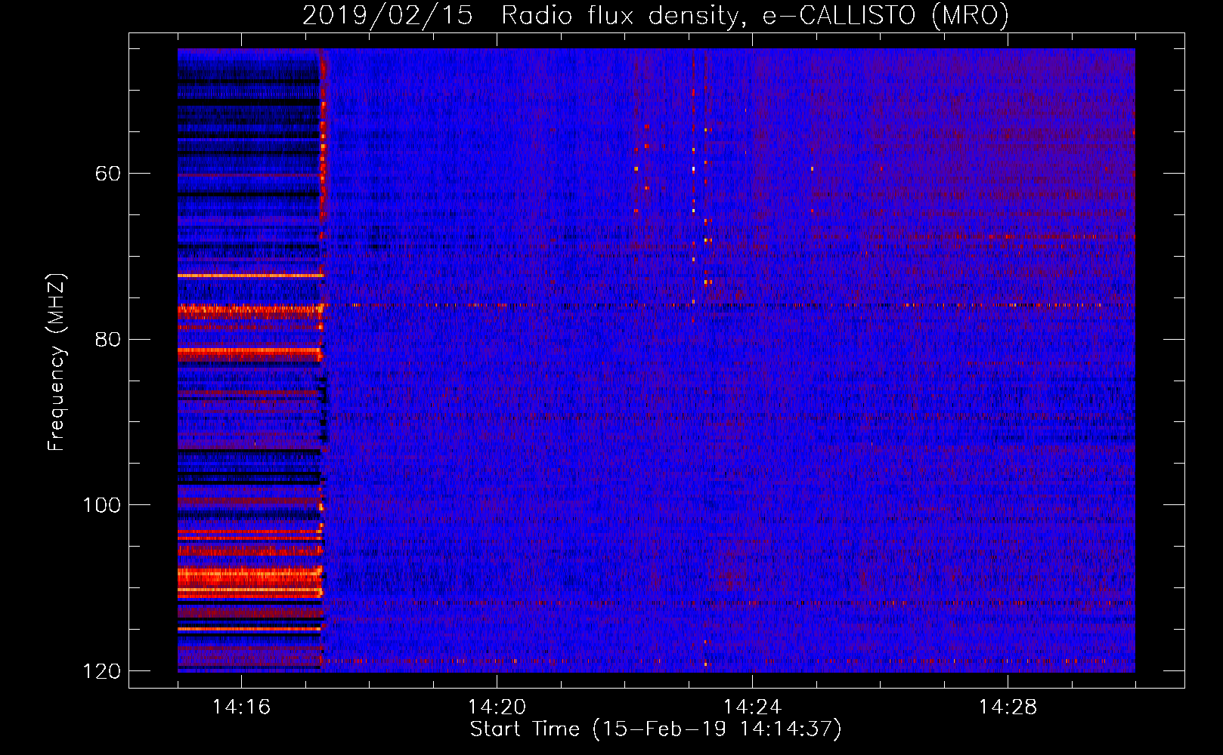
Task: Click the '14:16' time tick label
Action: 241,707
